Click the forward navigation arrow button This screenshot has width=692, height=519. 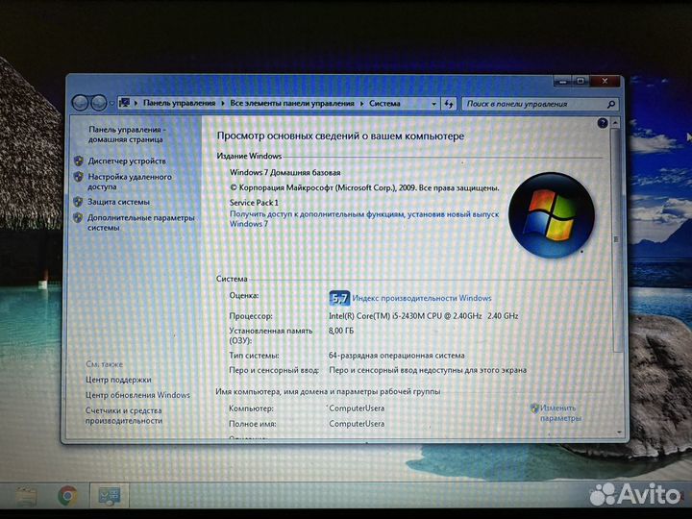point(99,102)
